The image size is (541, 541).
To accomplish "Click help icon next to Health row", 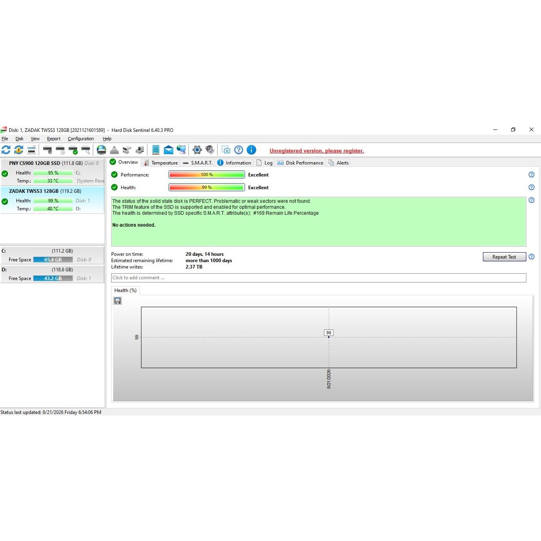I will (x=531, y=187).
